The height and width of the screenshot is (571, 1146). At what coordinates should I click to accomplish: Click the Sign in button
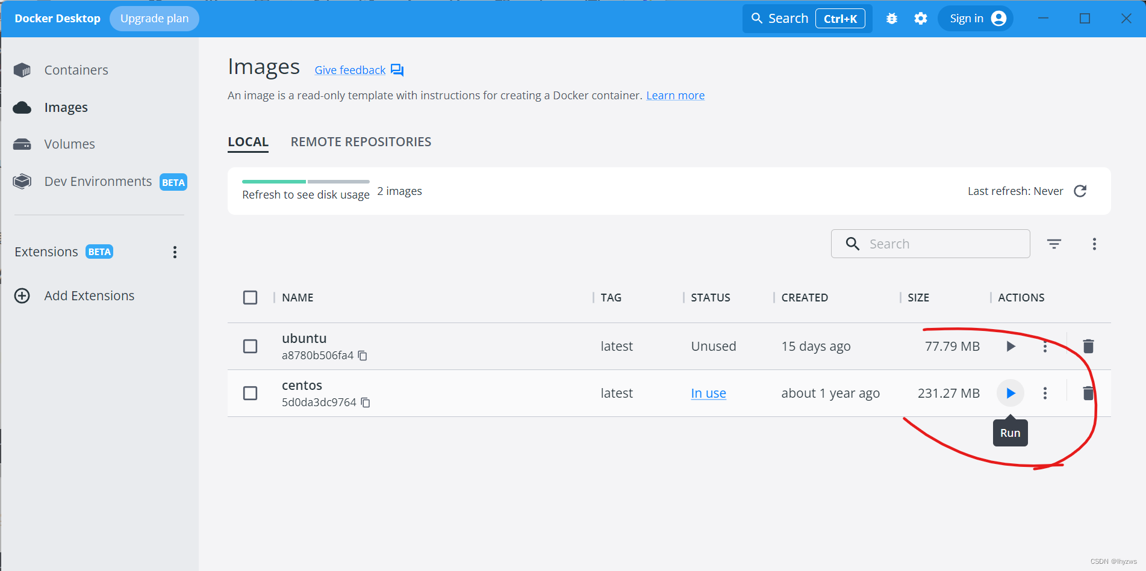tap(976, 19)
